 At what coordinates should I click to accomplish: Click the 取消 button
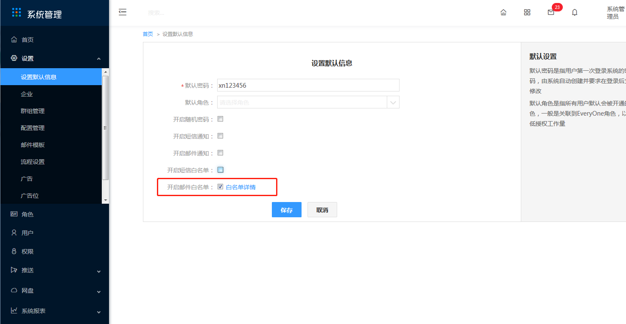click(x=322, y=210)
